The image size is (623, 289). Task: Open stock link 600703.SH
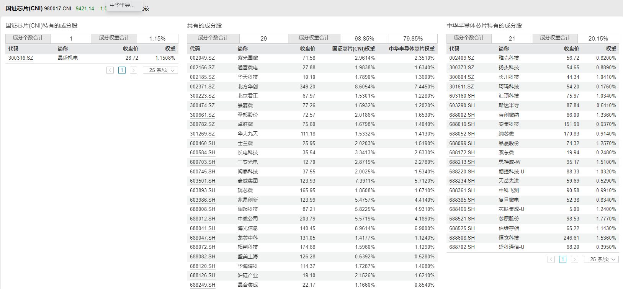[203, 162]
